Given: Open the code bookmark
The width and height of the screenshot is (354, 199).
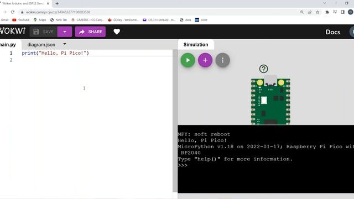Looking at the screenshot, I should pos(201,20).
